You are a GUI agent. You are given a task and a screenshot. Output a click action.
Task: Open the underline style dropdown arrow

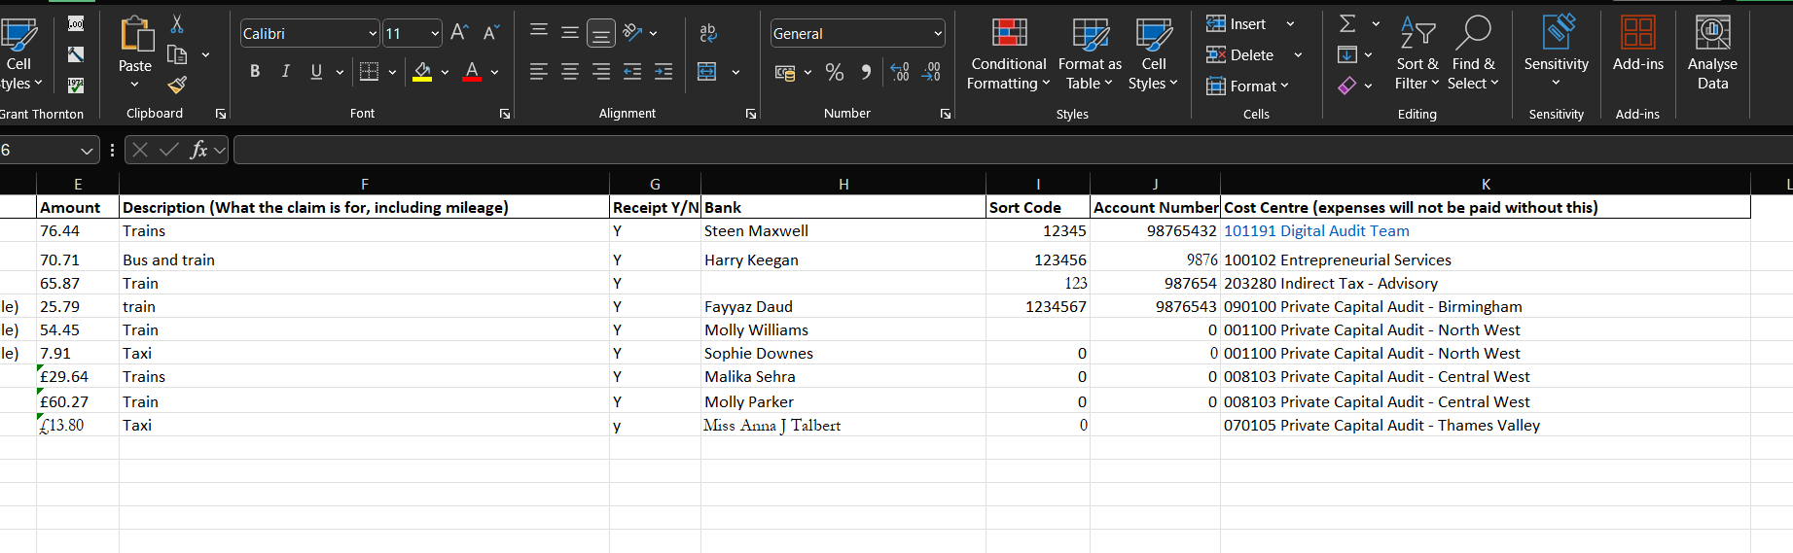click(340, 72)
